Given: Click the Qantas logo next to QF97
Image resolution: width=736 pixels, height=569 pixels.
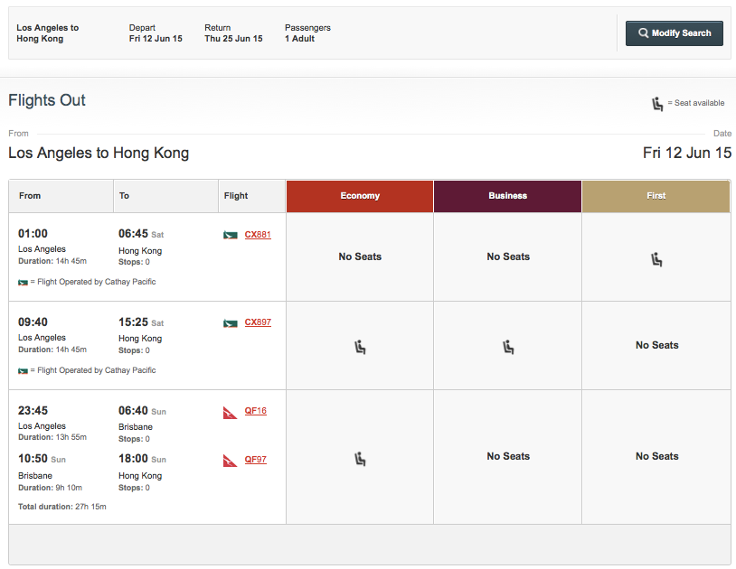Looking at the screenshot, I should click(x=231, y=461).
